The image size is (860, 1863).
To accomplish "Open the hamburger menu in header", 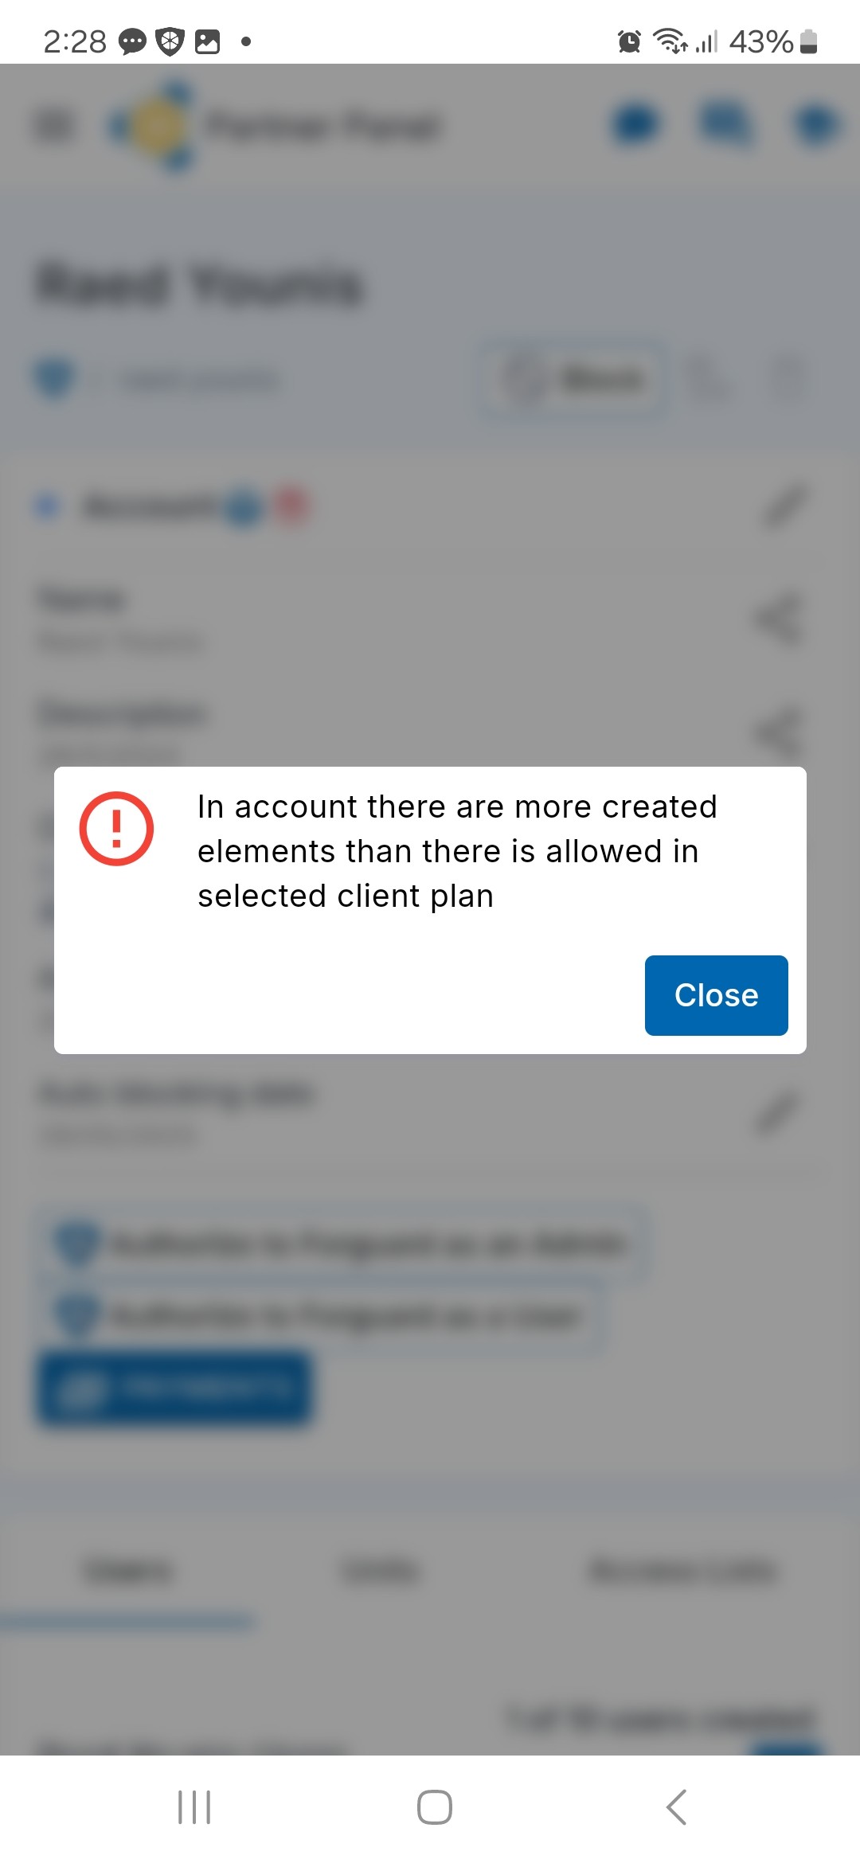I will pyautogui.click(x=55, y=125).
